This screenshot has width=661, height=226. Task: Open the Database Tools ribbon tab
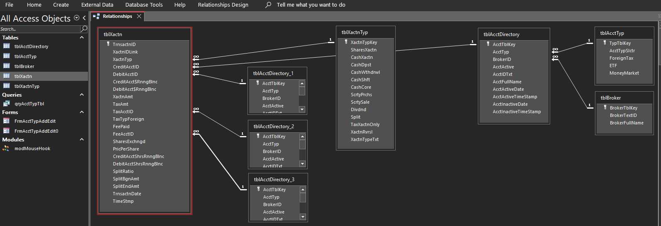pyautogui.click(x=144, y=5)
